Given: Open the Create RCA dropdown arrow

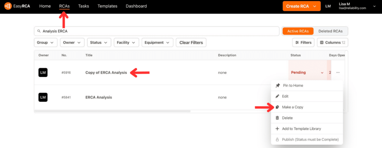Looking at the screenshot, I should coord(315,6).
